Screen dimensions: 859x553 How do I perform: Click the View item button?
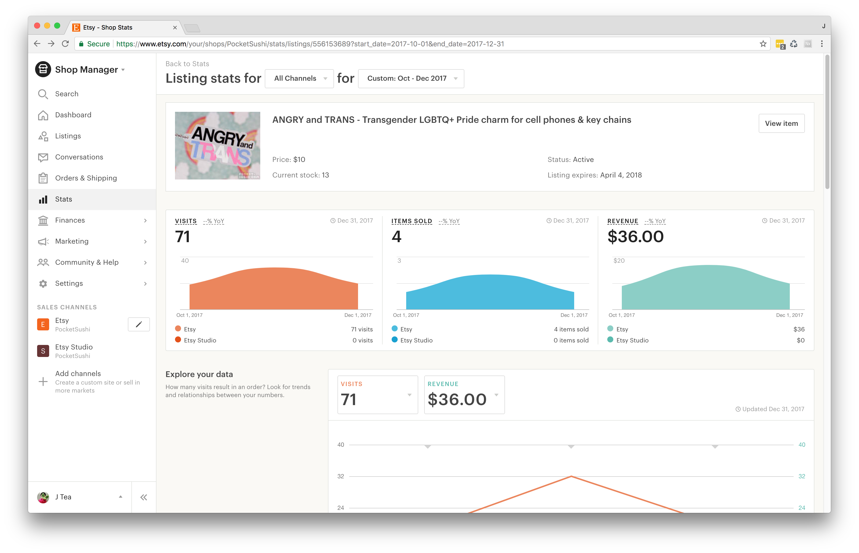click(x=782, y=124)
